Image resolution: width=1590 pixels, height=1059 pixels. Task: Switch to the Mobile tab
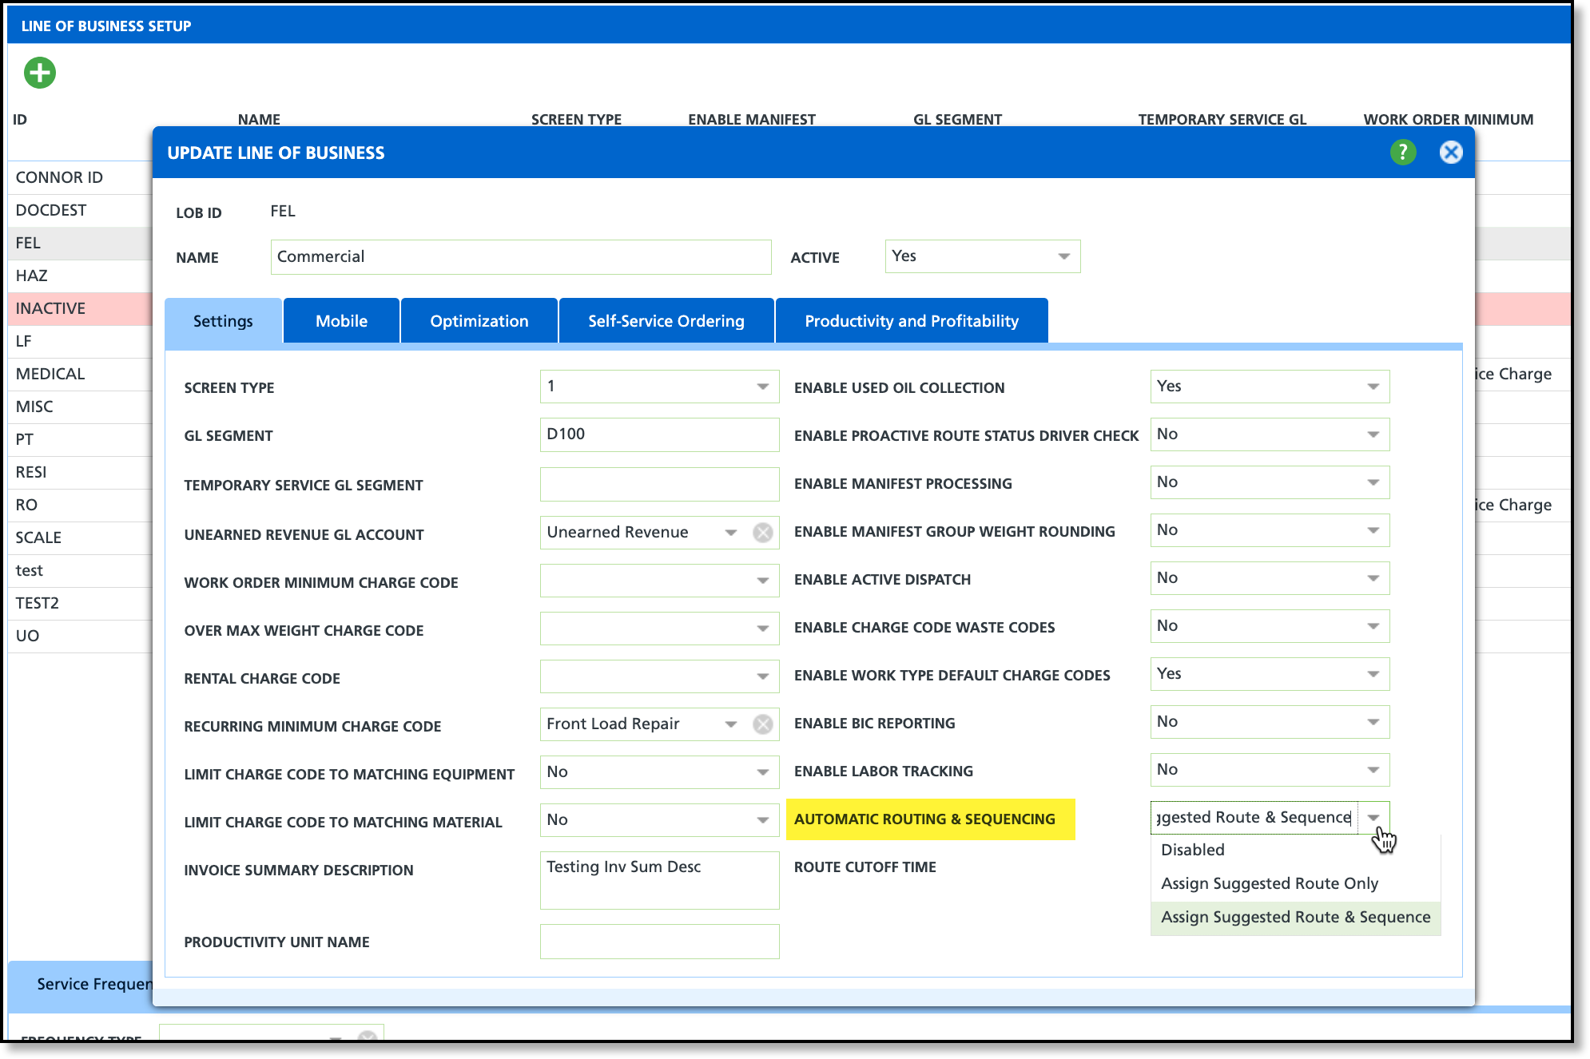pos(341,321)
